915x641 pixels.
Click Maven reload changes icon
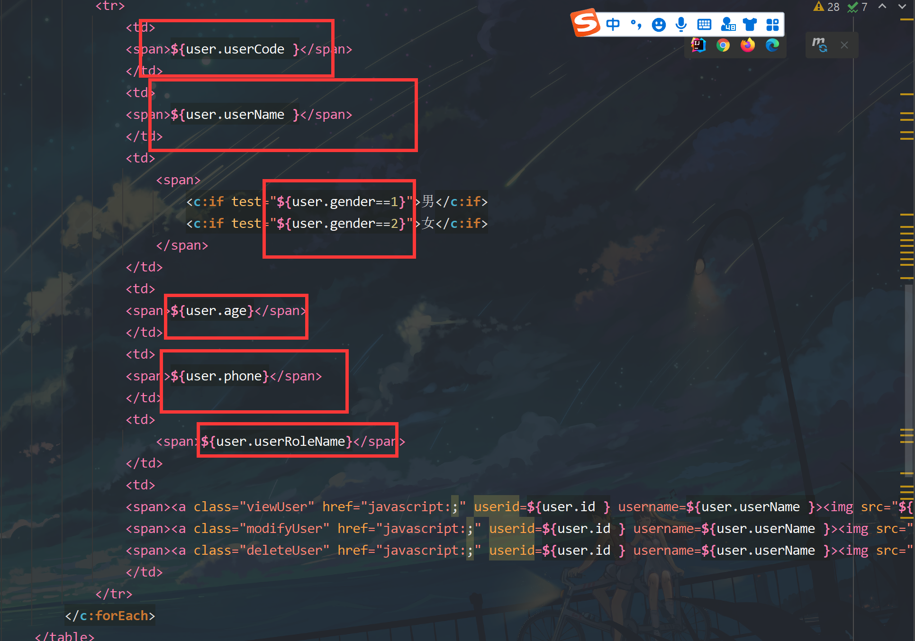(819, 45)
